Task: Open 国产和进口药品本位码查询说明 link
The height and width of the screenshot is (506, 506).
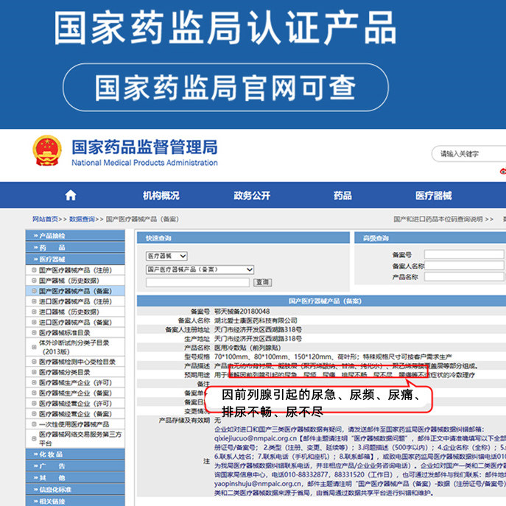Action: [x=438, y=219]
